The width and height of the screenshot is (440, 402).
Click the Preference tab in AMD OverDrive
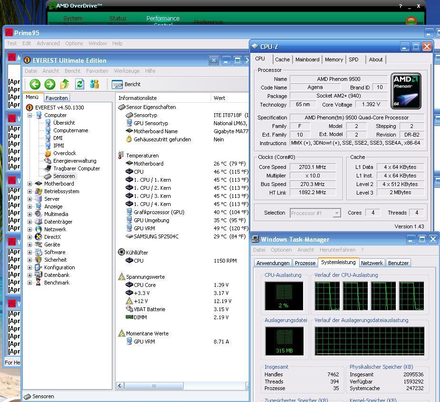[208, 22]
